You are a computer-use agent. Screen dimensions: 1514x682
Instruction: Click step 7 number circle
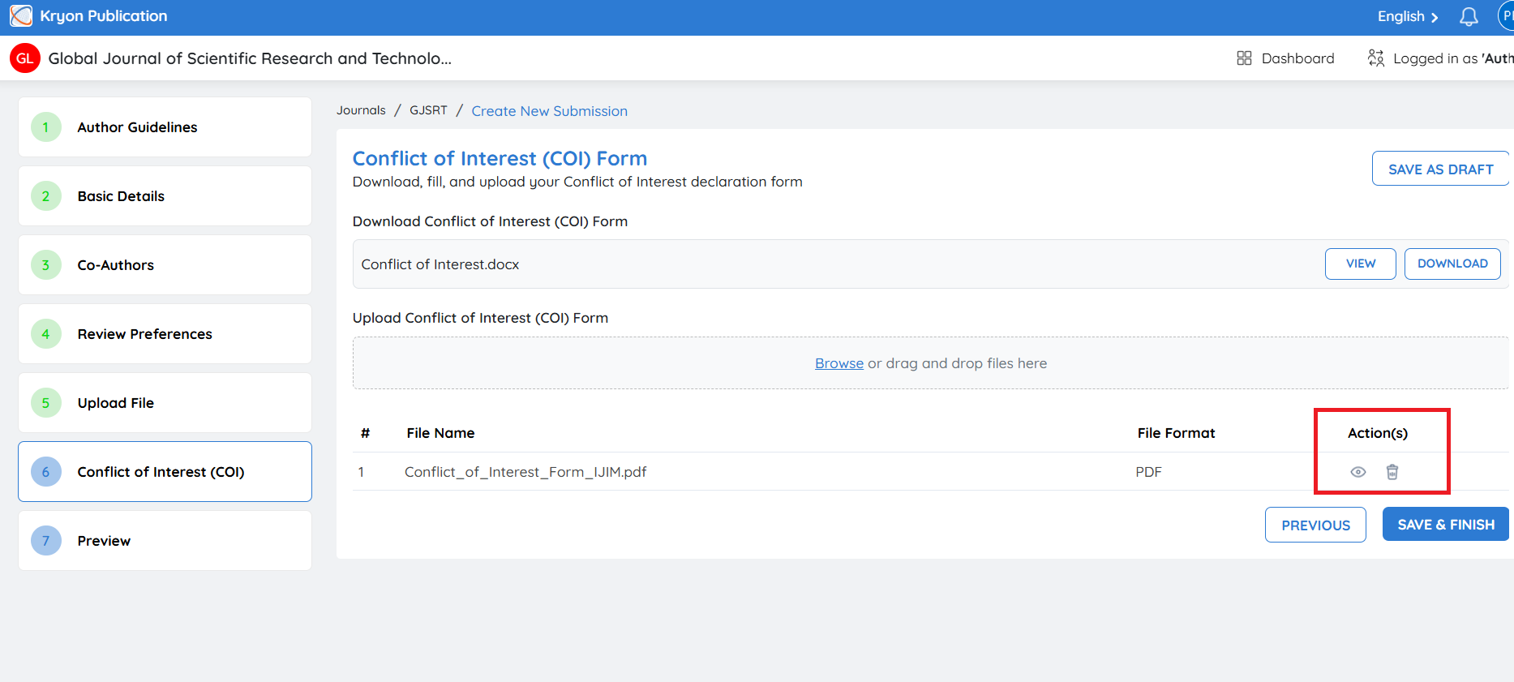(x=46, y=541)
